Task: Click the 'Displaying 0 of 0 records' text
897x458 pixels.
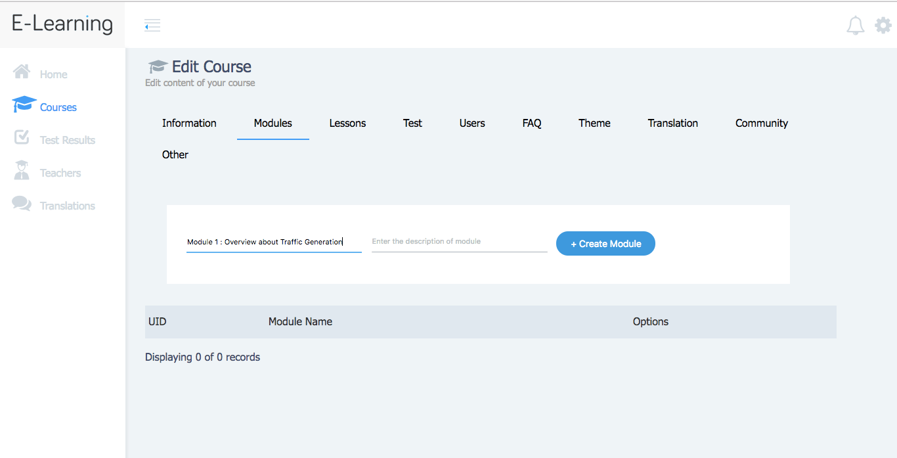Action: (x=202, y=357)
